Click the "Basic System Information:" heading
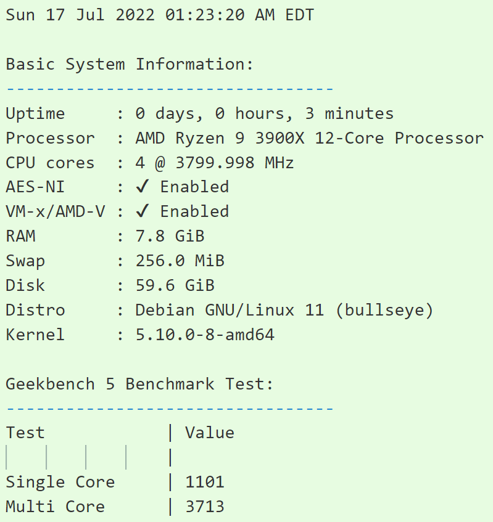This screenshot has height=522, width=493. tap(130, 65)
